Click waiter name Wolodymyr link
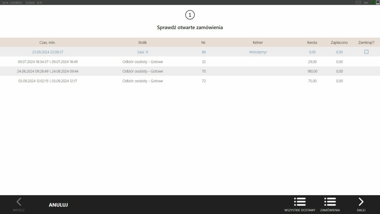The width and height of the screenshot is (380, 214). [258, 52]
